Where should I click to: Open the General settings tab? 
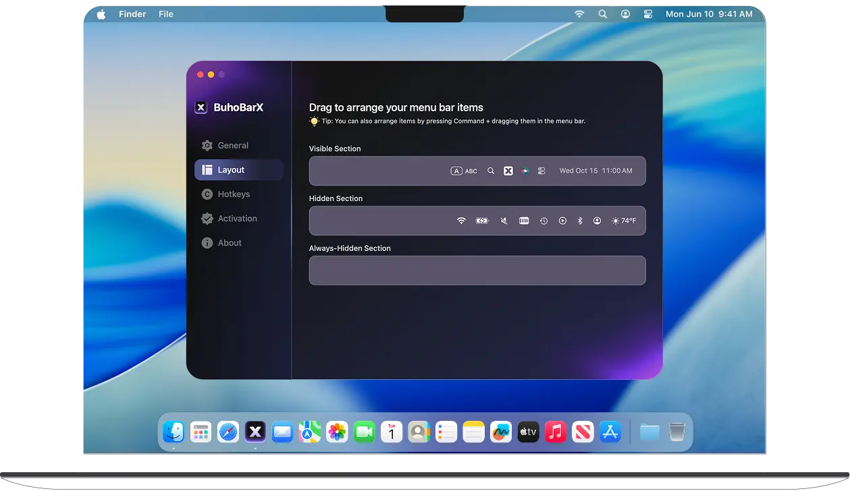tap(233, 146)
